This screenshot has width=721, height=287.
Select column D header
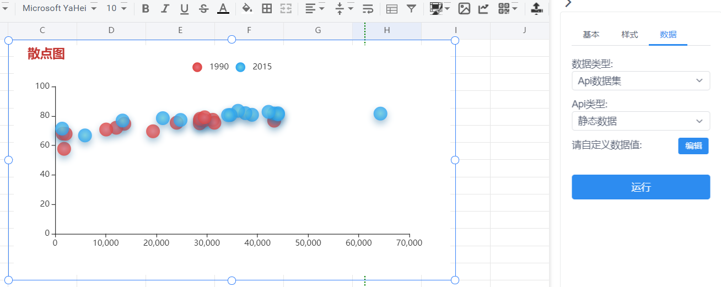(x=111, y=30)
